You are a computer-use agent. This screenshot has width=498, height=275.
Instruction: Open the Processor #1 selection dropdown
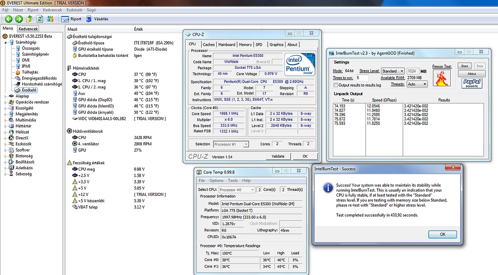click(231, 144)
